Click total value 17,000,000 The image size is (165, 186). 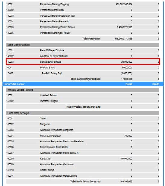[127, 79]
